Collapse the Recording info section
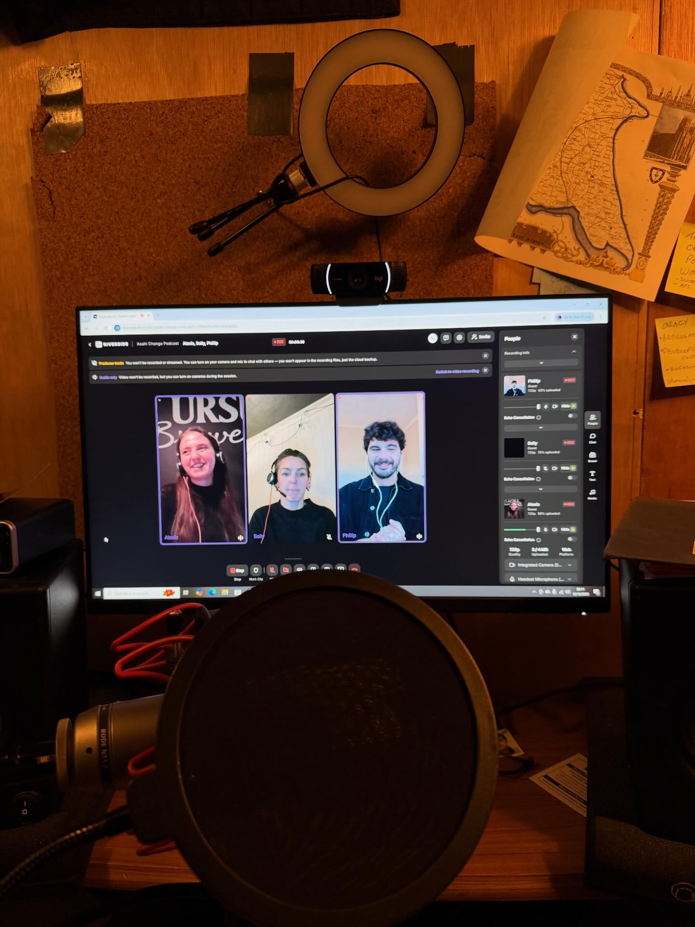 pos(574,352)
